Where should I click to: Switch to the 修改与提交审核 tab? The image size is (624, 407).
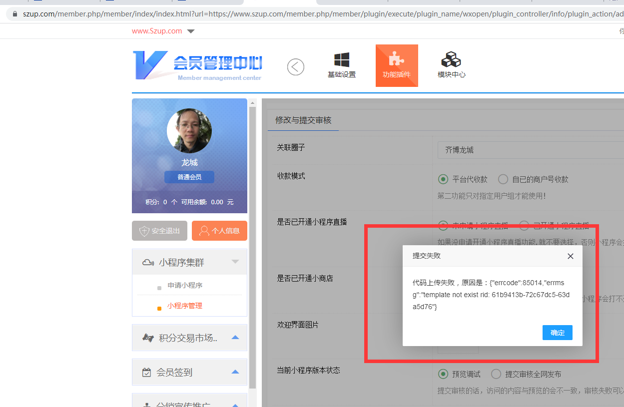(303, 120)
